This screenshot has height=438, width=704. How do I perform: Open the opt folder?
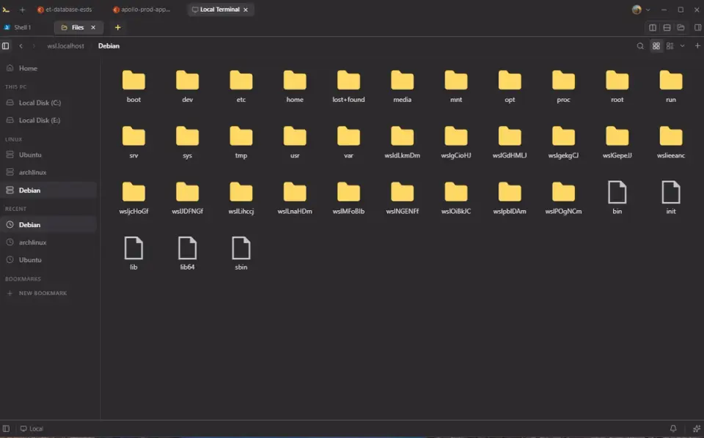click(510, 86)
